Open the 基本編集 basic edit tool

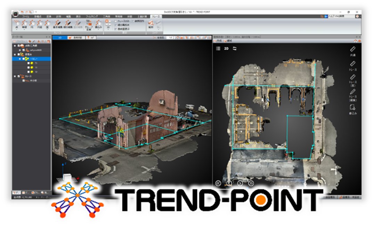point(57,24)
